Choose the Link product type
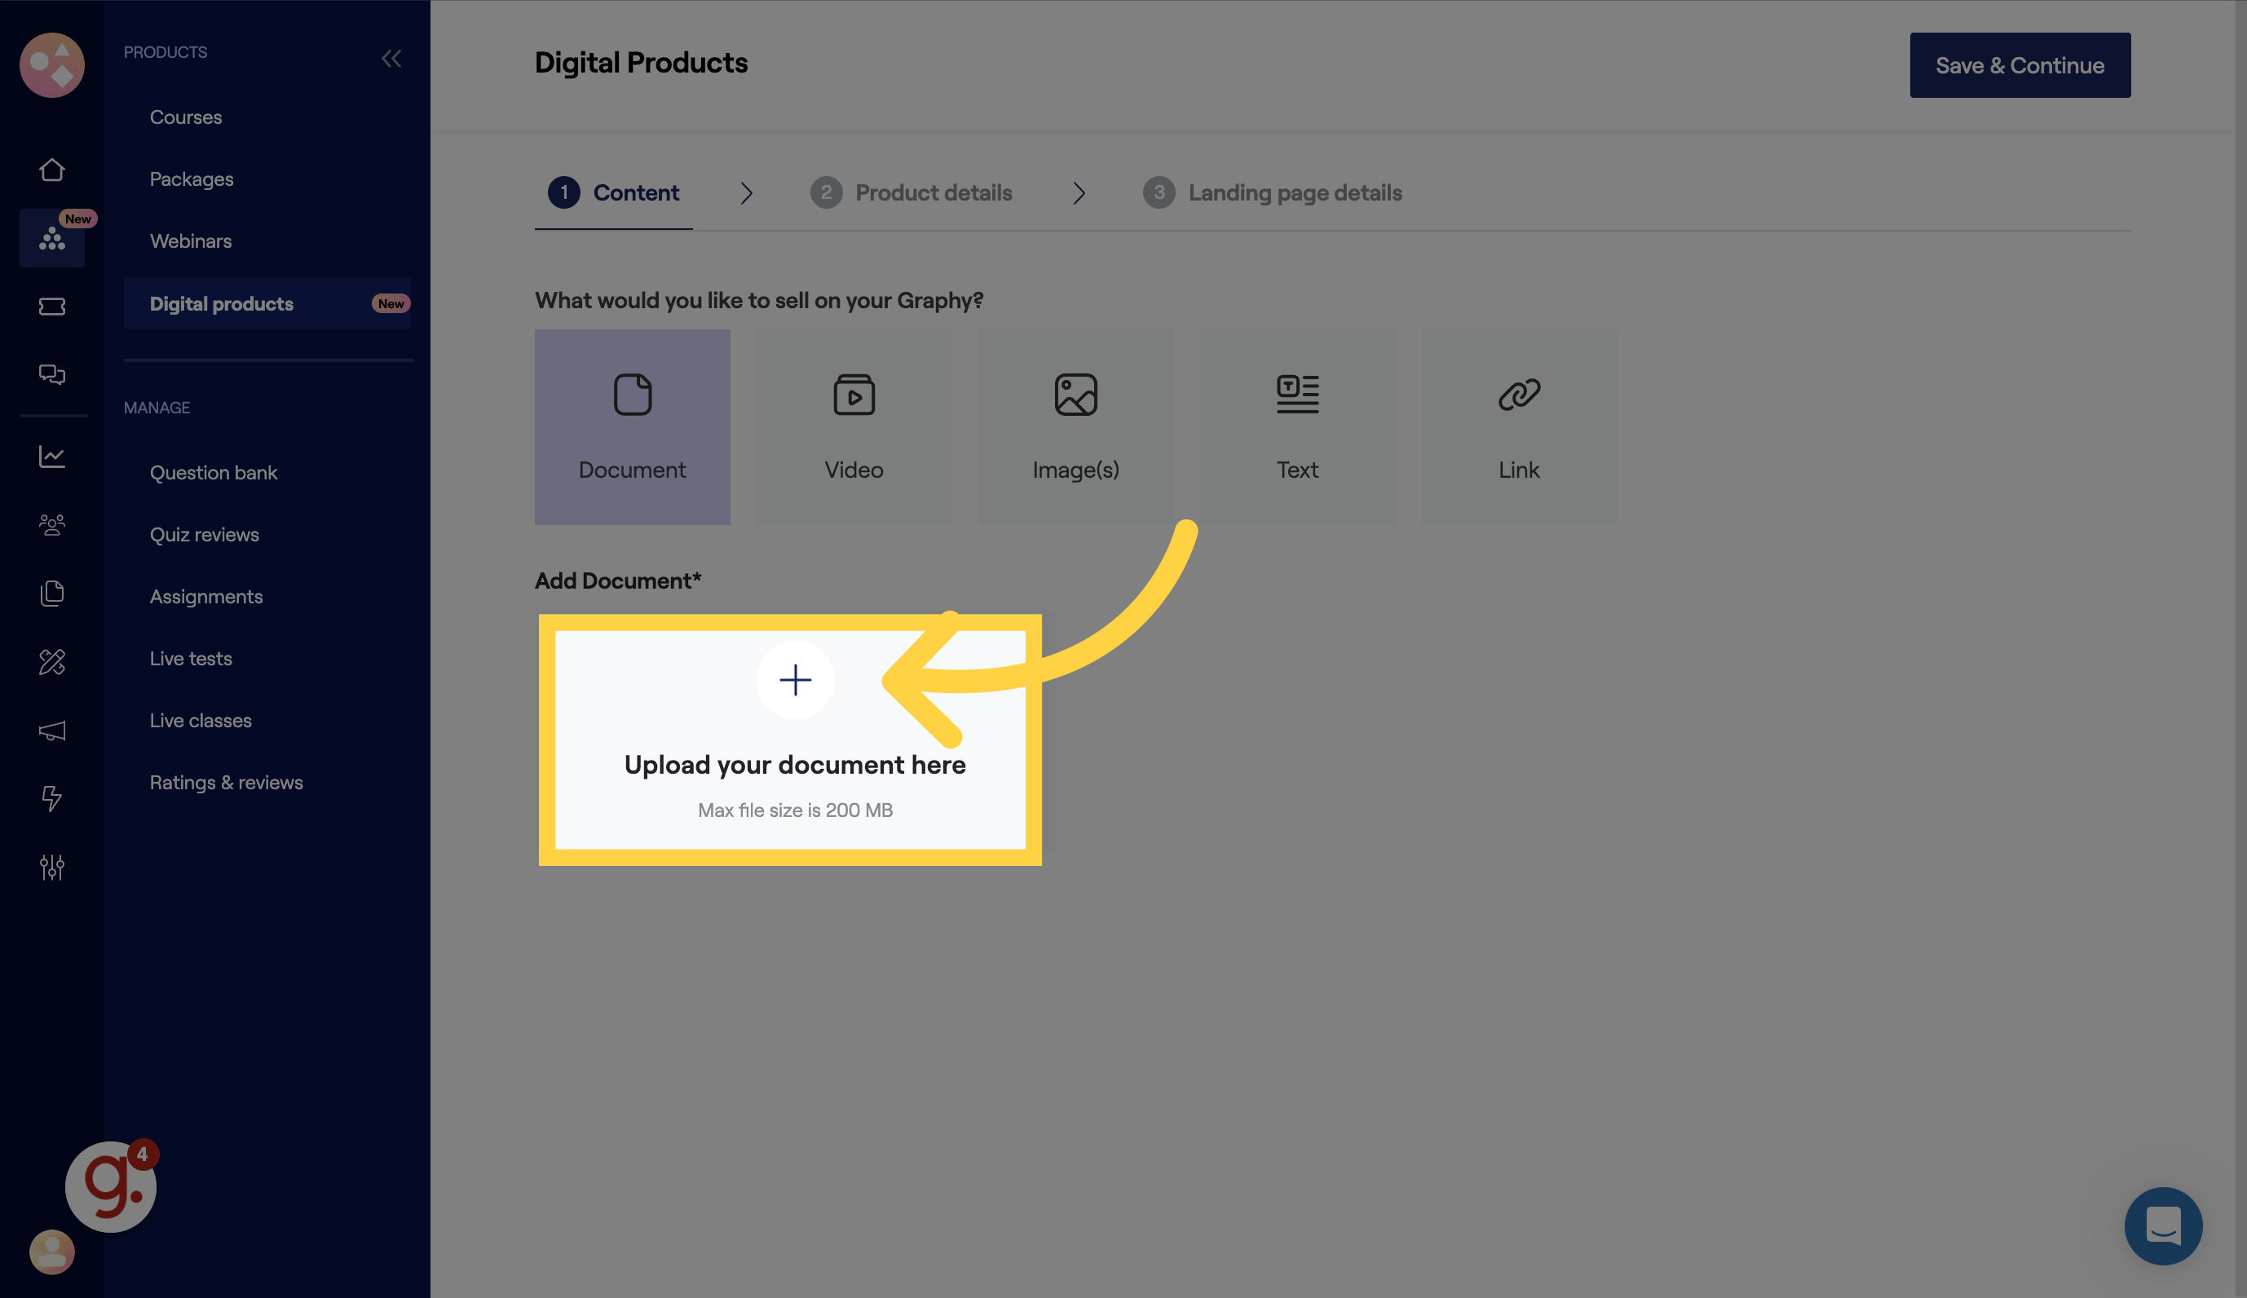Image resolution: width=2247 pixels, height=1298 pixels. tap(1519, 427)
